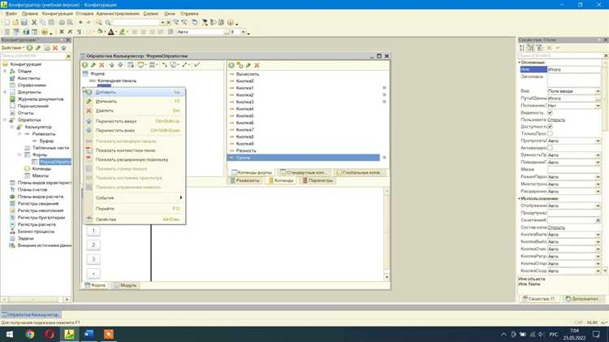Select Кнопка5 in the commands list

point(244,116)
